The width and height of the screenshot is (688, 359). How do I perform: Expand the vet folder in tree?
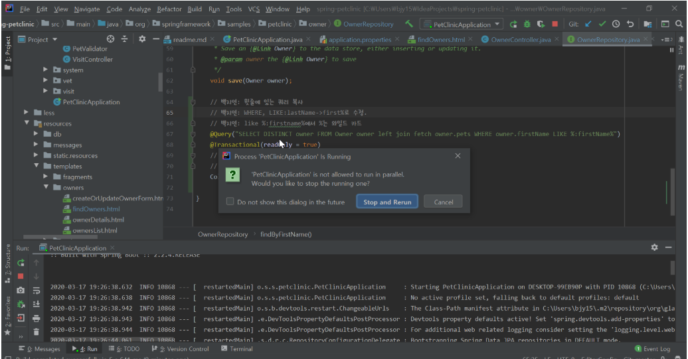pyautogui.click(x=45, y=80)
